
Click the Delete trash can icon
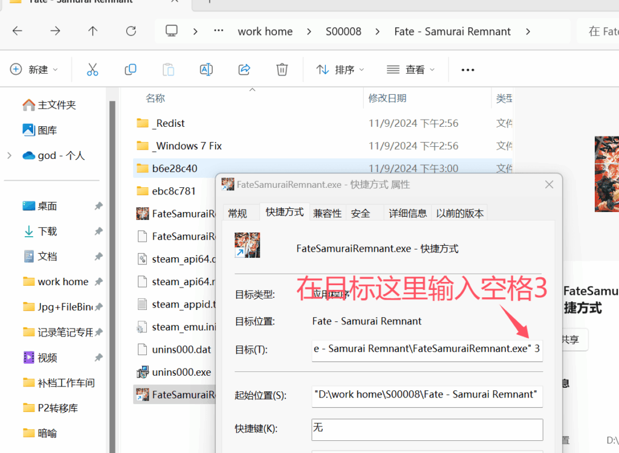click(x=282, y=69)
